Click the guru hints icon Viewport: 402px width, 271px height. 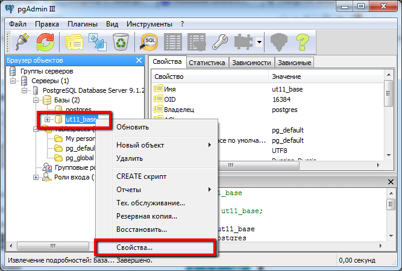coord(279,42)
